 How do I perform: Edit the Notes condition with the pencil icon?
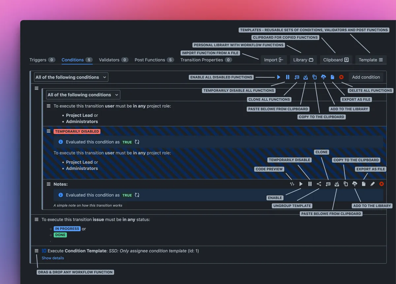pyautogui.click(x=373, y=184)
